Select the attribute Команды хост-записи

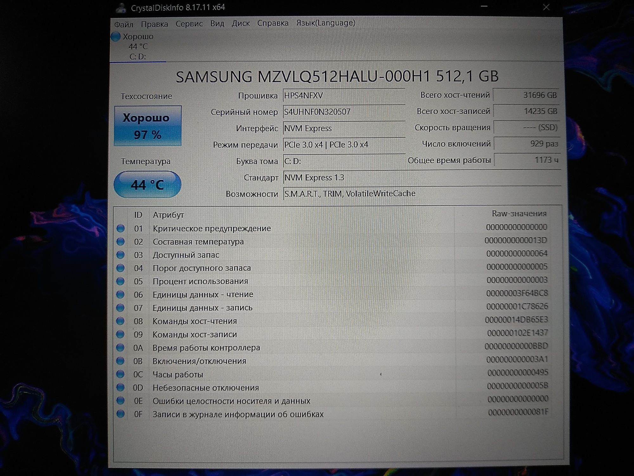pos(195,334)
